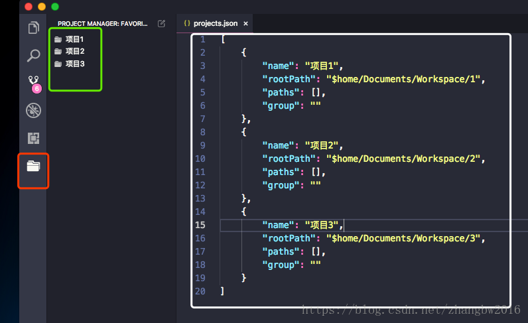Click the yellow minimize window button
The height and width of the screenshot is (323, 528).
[42, 7]
